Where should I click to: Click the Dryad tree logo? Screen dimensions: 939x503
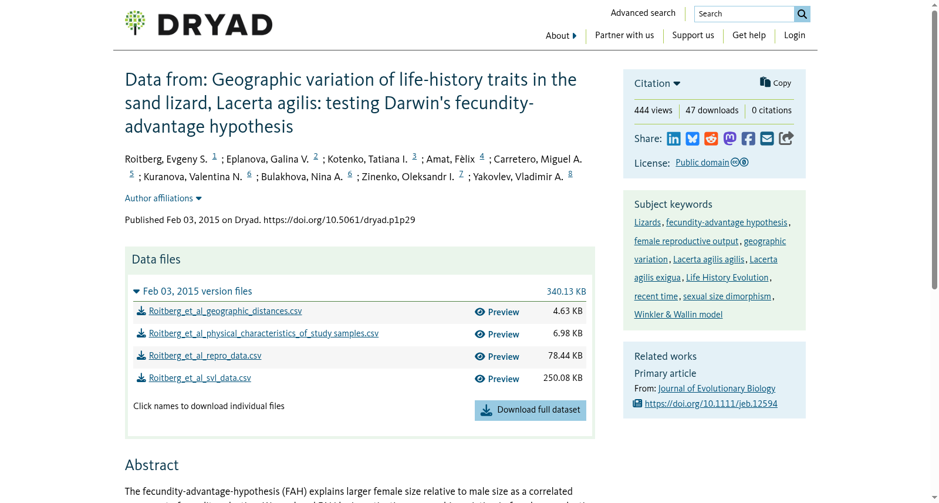pos(135,23)
